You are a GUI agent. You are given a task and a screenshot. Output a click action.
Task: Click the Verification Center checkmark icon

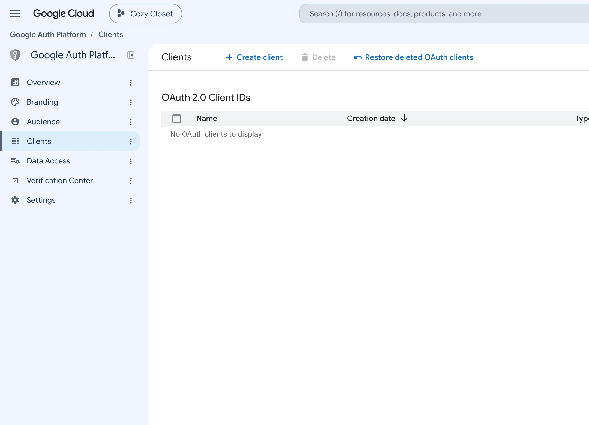click(x=15, y=180)
